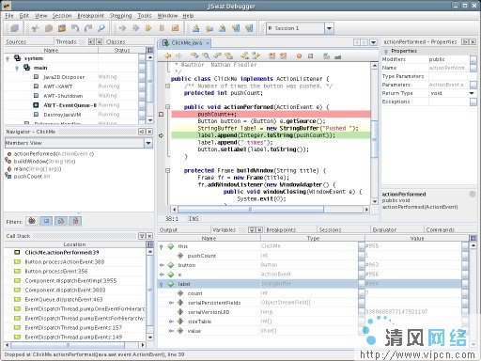
Task: Click the Call Stack column chooser icon
Action: (x=150, y=244)
